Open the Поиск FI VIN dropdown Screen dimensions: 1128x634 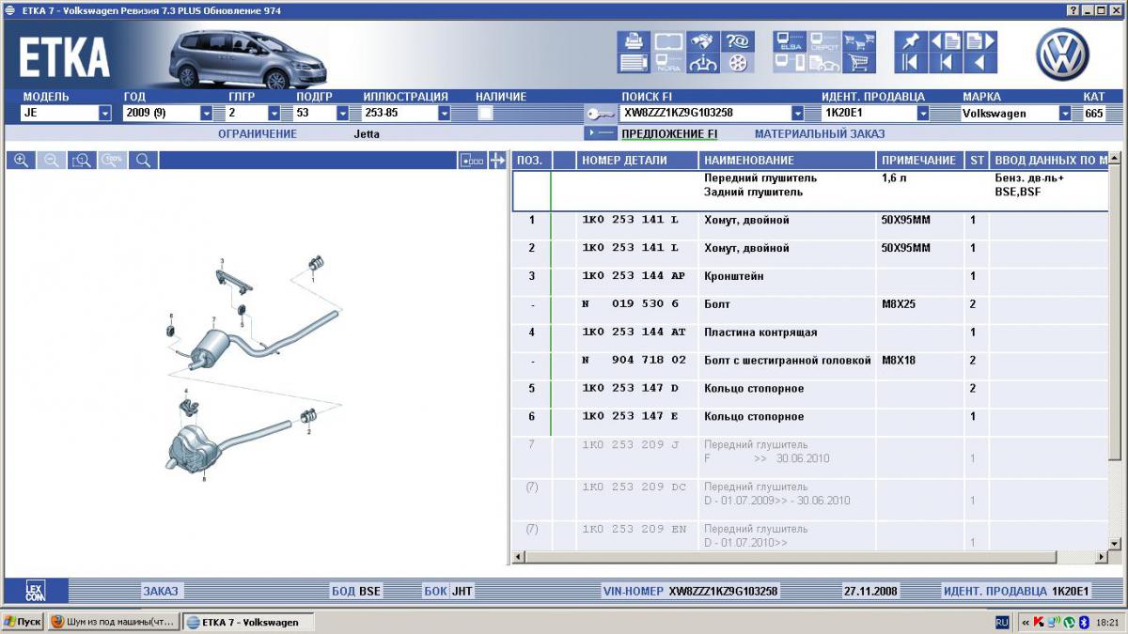(797, 114)
